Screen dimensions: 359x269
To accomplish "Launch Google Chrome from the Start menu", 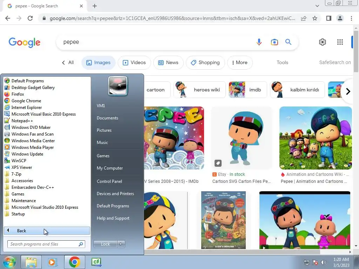I will tap(23, 101).
